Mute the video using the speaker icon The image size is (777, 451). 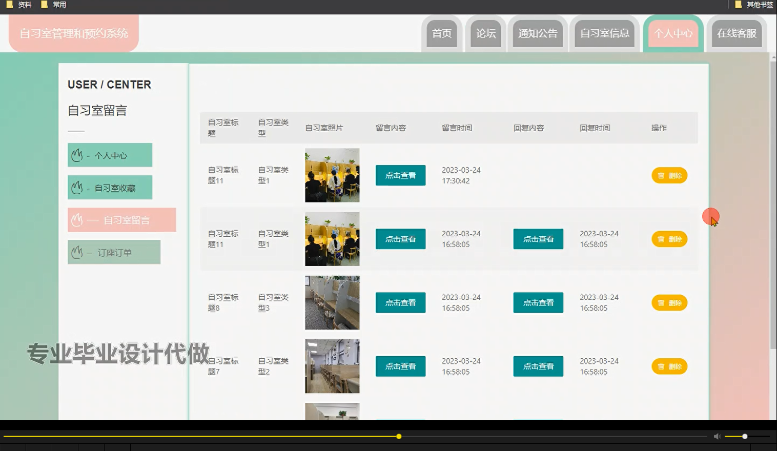click(717, 436)
